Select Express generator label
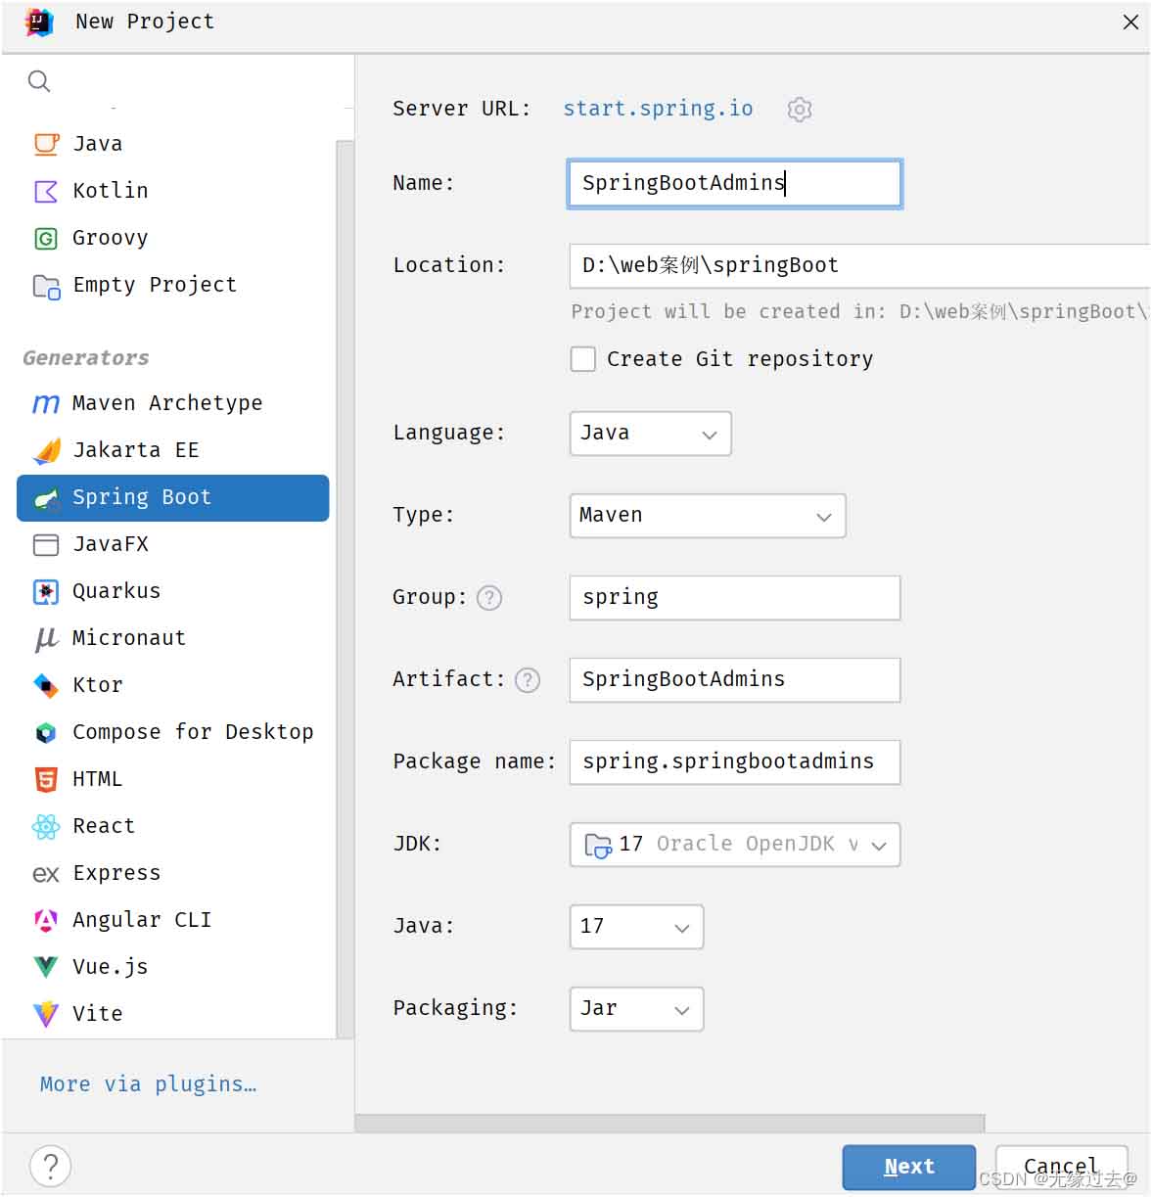 pos(116,873)
